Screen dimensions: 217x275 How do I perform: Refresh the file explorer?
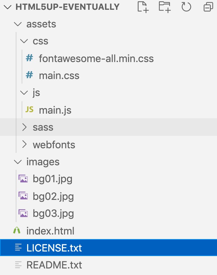[x=186, y=7]
